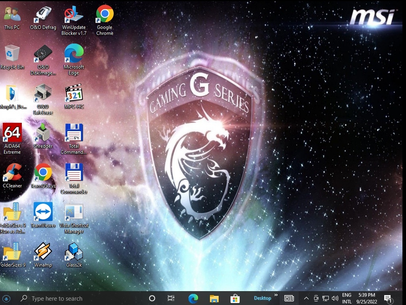Open O&O Defrag shortcut
This screenshot has width=406, height=305.
click(43, 17)
